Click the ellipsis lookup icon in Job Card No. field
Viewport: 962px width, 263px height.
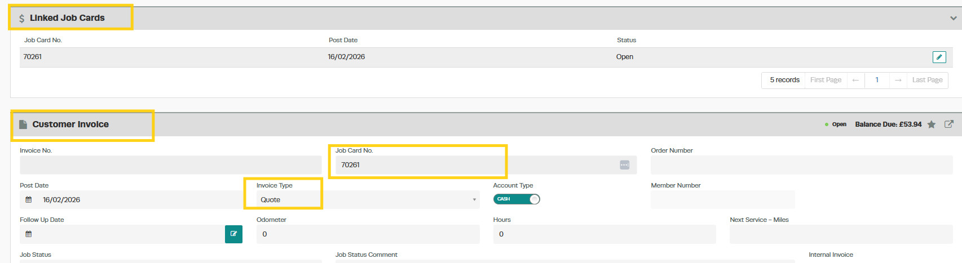[624, 165]
